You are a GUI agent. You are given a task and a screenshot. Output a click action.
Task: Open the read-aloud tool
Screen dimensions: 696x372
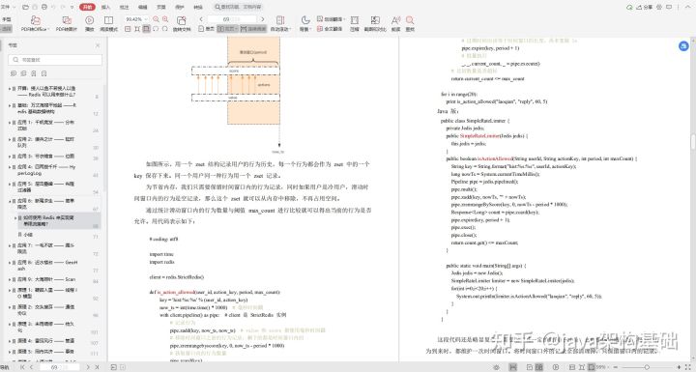(x=395, y=23)
